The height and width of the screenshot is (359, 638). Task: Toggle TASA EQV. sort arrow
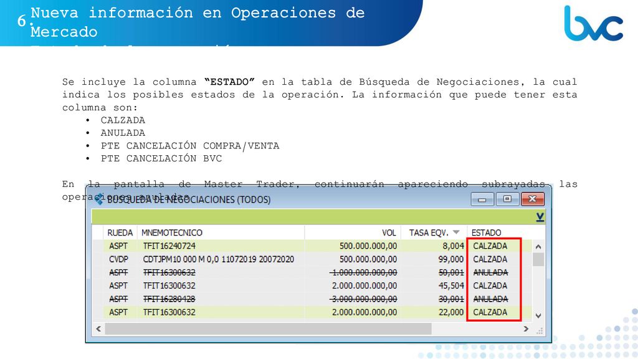456,232
